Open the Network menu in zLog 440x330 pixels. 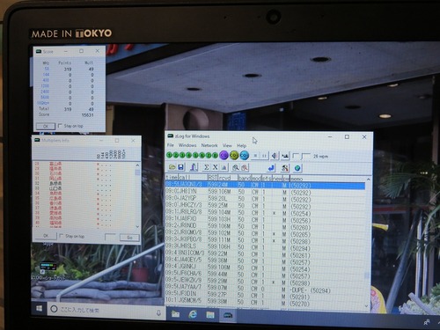click(209, 145)
